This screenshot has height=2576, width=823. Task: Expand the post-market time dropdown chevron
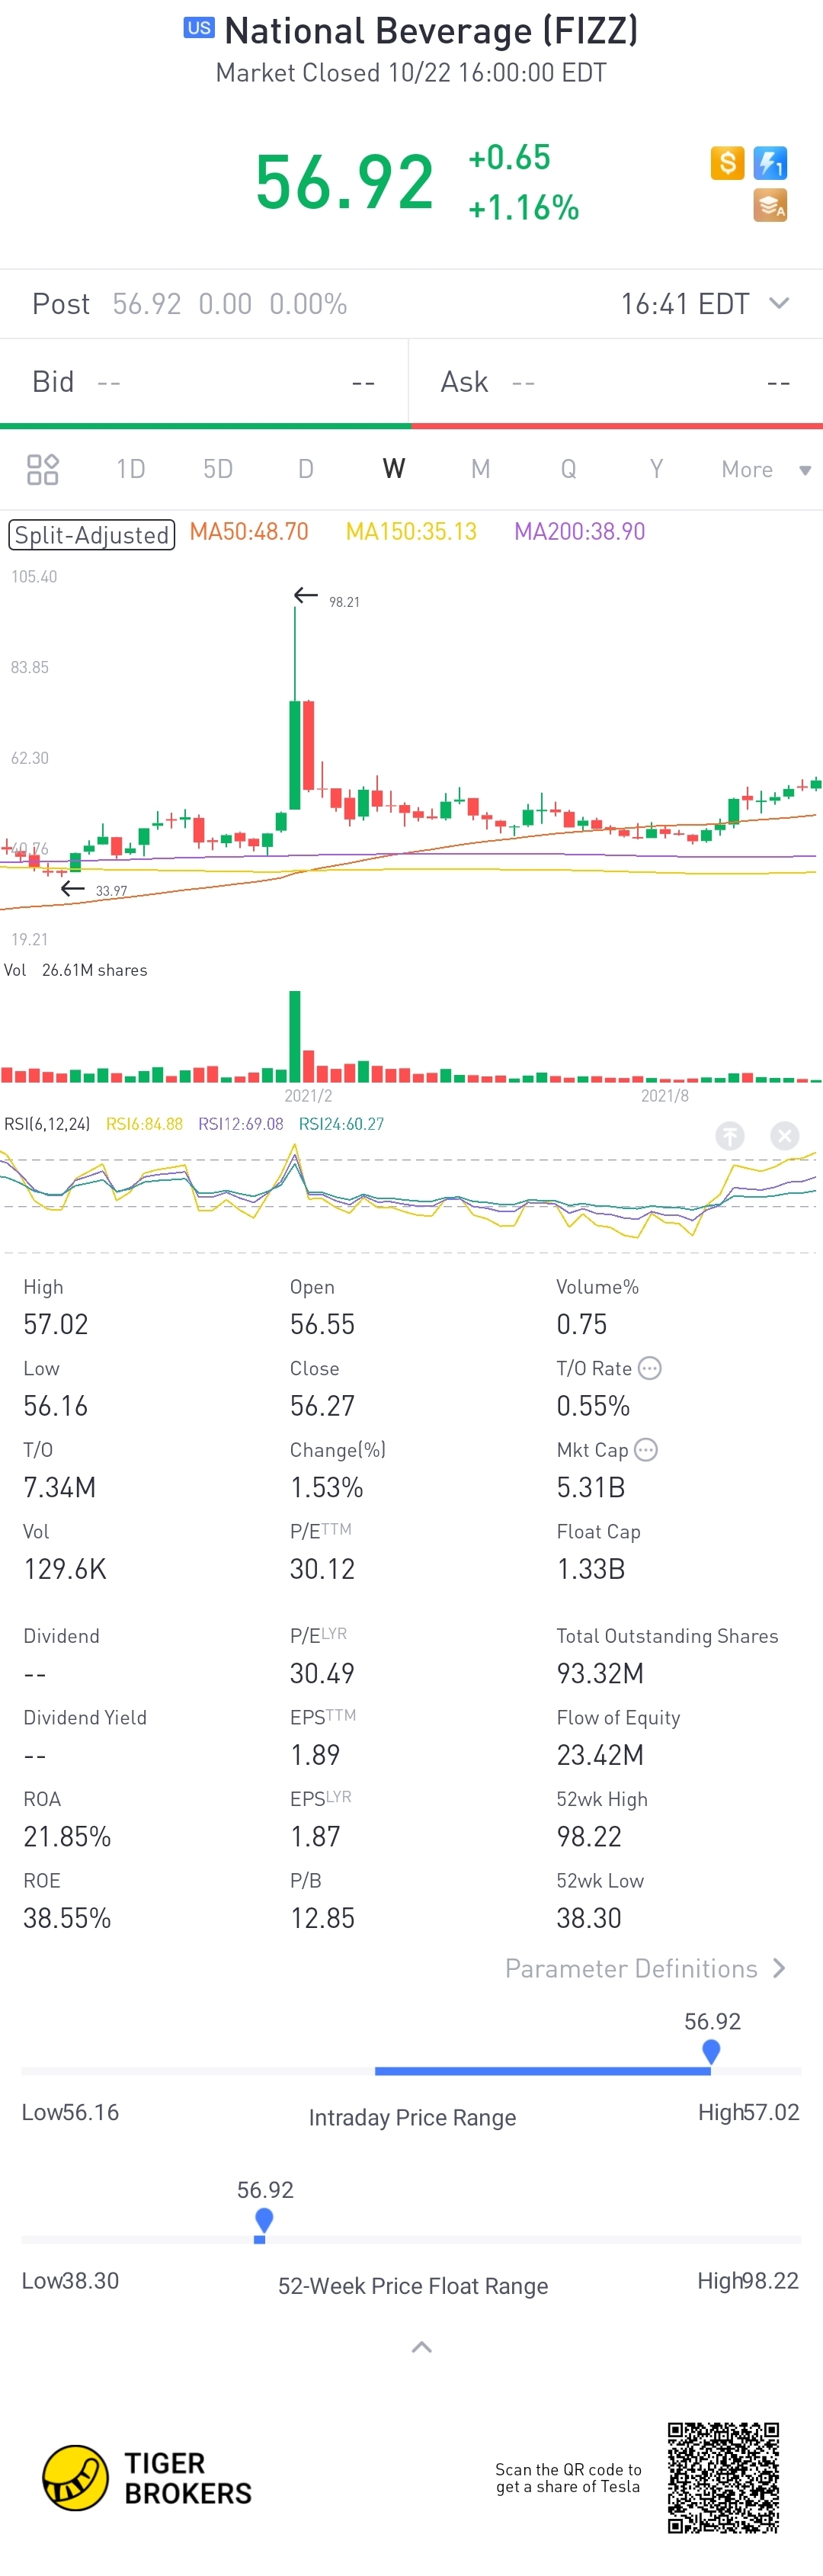[779, 303]
